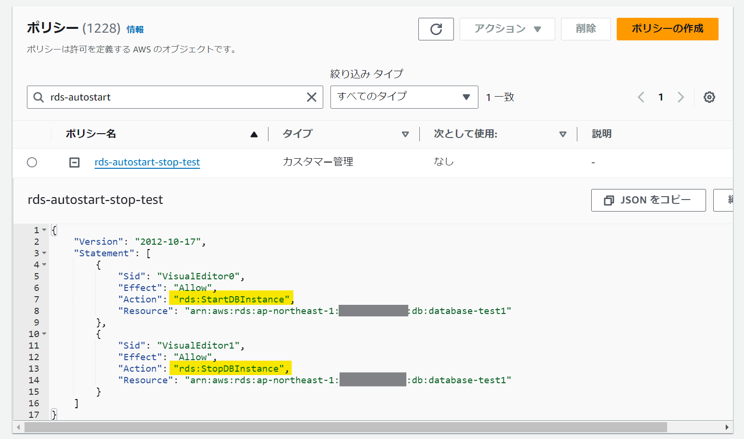This screenshot has width=744, height=439.
Task: Click the ポリシー名 column header text
Action: coord(91,134)
